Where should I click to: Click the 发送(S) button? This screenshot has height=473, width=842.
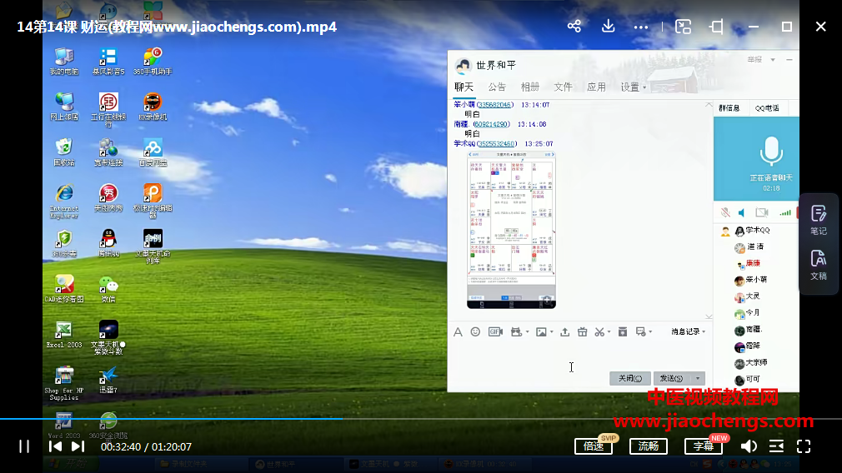[x=672, y=378]
